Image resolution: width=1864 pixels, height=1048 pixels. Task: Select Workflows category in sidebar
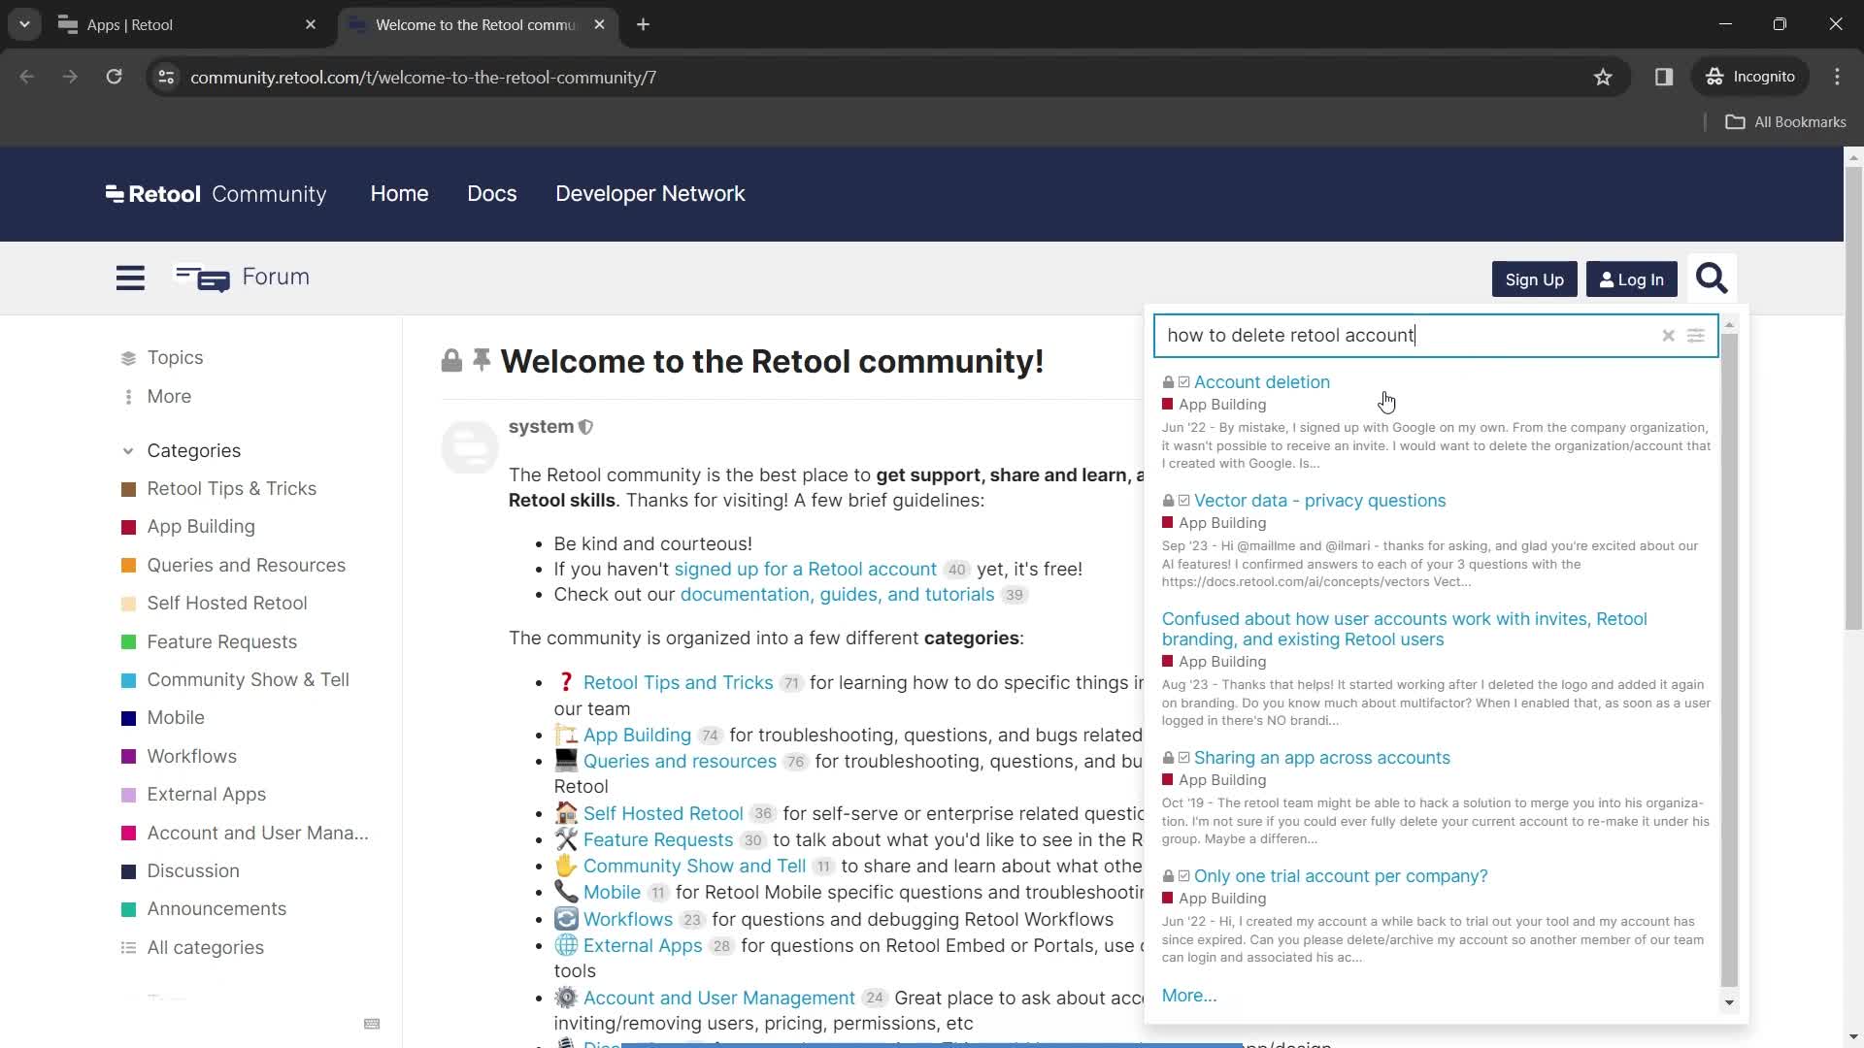tap(191, 757)
